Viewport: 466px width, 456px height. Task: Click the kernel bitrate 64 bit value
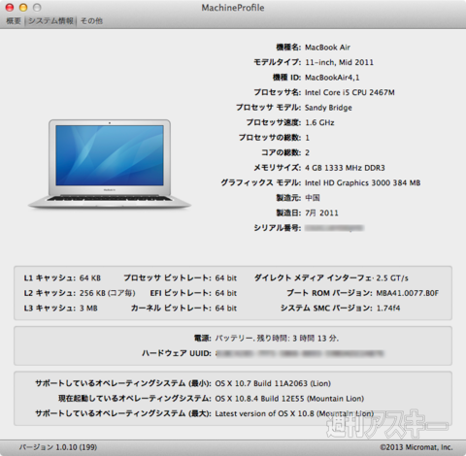tap(226, 309)
